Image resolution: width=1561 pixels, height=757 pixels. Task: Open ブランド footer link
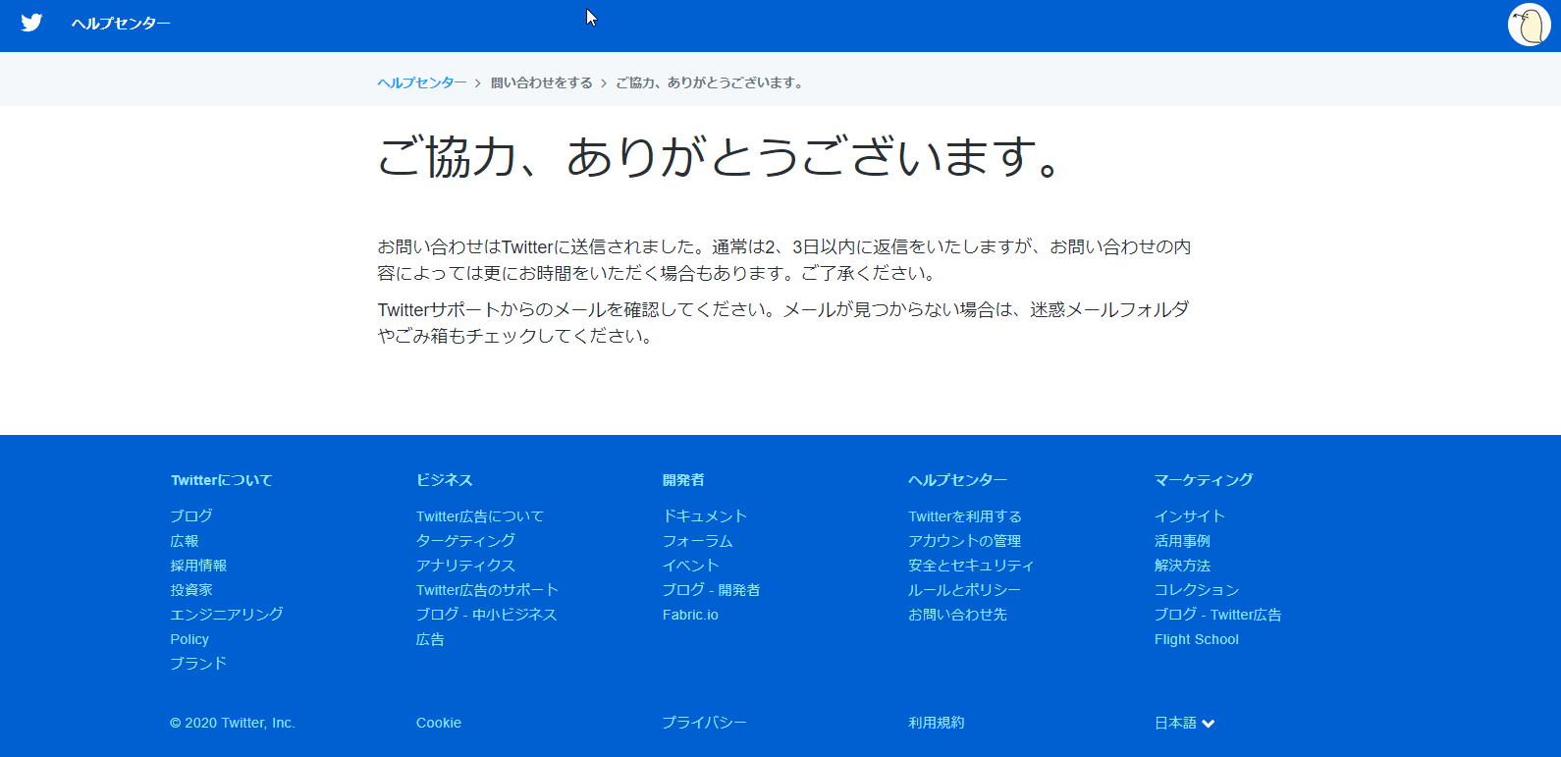[x=198, y=664]
